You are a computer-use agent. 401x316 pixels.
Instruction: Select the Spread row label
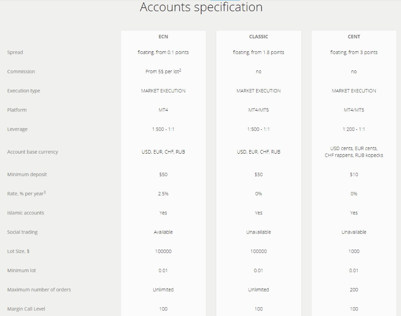point(15,53)
